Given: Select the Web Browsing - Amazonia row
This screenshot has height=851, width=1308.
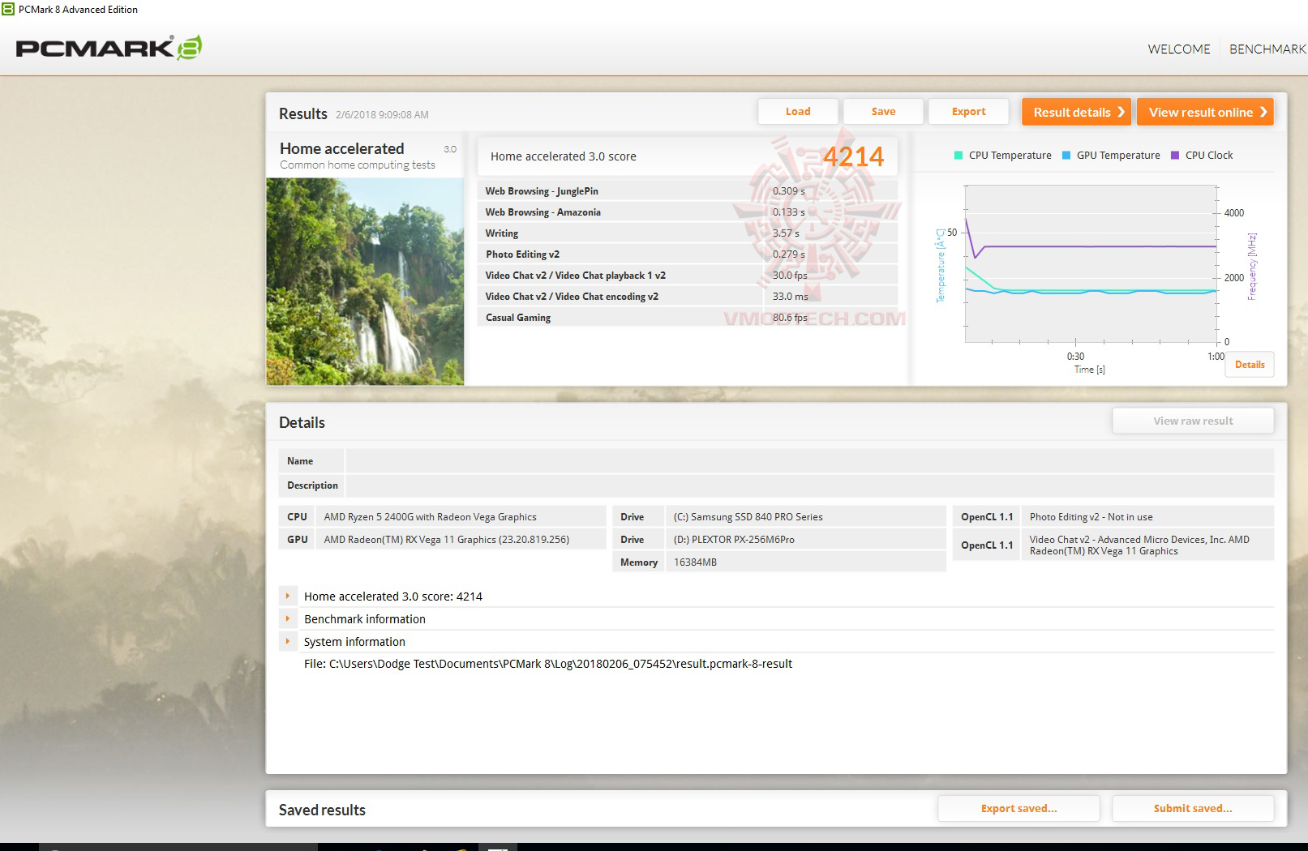Looking at the screenshot, I should 688,212.
